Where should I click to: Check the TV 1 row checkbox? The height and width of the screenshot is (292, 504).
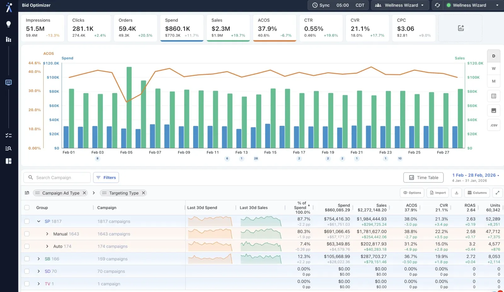27,284
